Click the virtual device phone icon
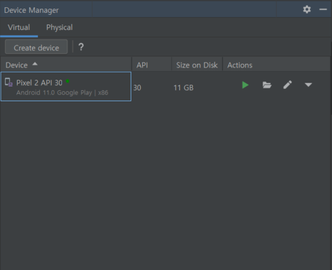The width and height of the screenshot is (332, 270). pos(9,82)
